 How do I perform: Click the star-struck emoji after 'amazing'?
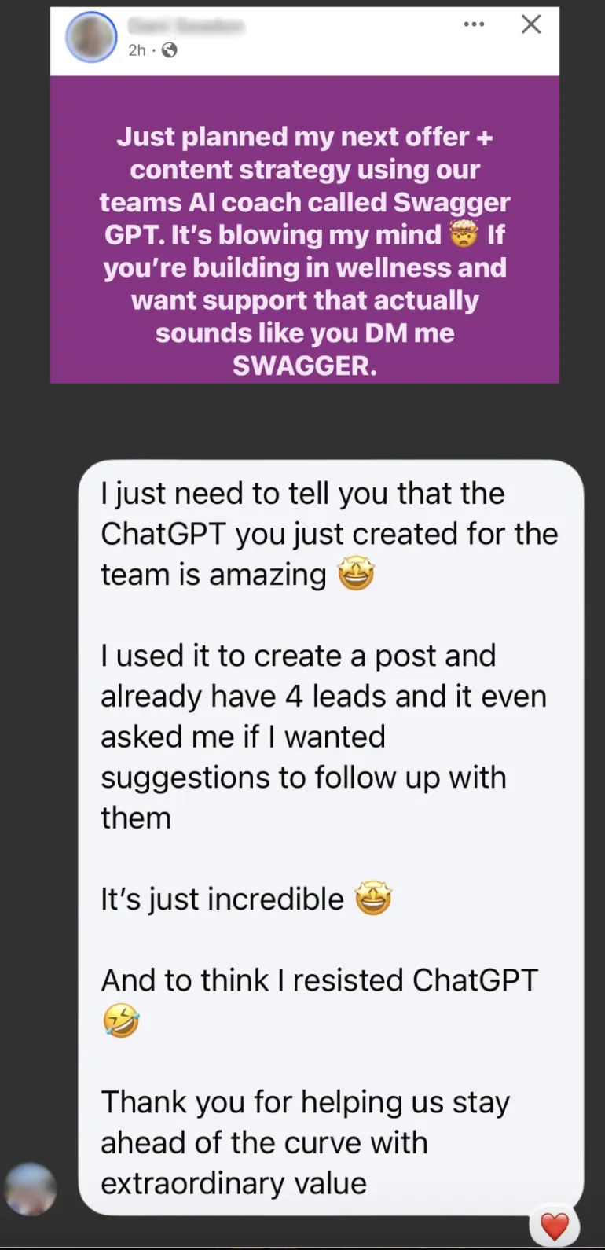tap(356, 575)
